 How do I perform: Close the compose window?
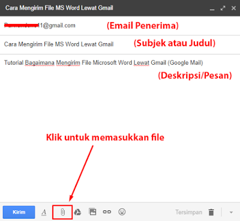coord(233,8)
